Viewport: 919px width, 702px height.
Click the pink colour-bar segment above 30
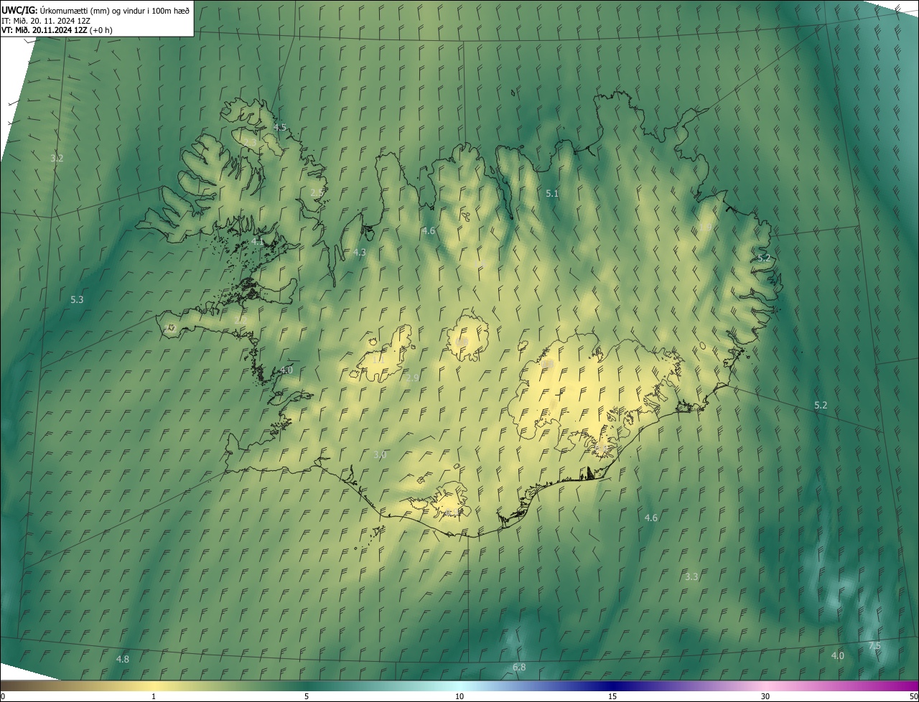(x=765, y=685)
